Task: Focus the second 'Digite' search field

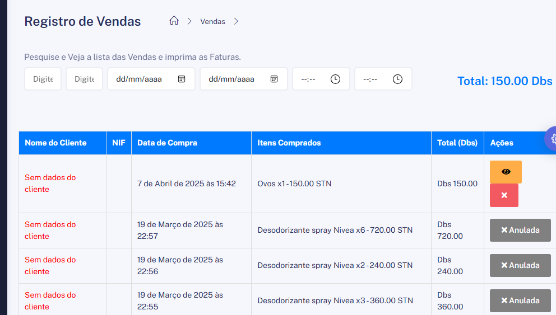Action: click(x=84, y=79)
